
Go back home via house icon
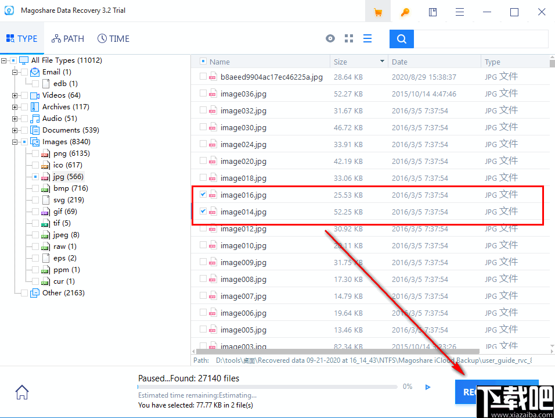tap(22, 392)
